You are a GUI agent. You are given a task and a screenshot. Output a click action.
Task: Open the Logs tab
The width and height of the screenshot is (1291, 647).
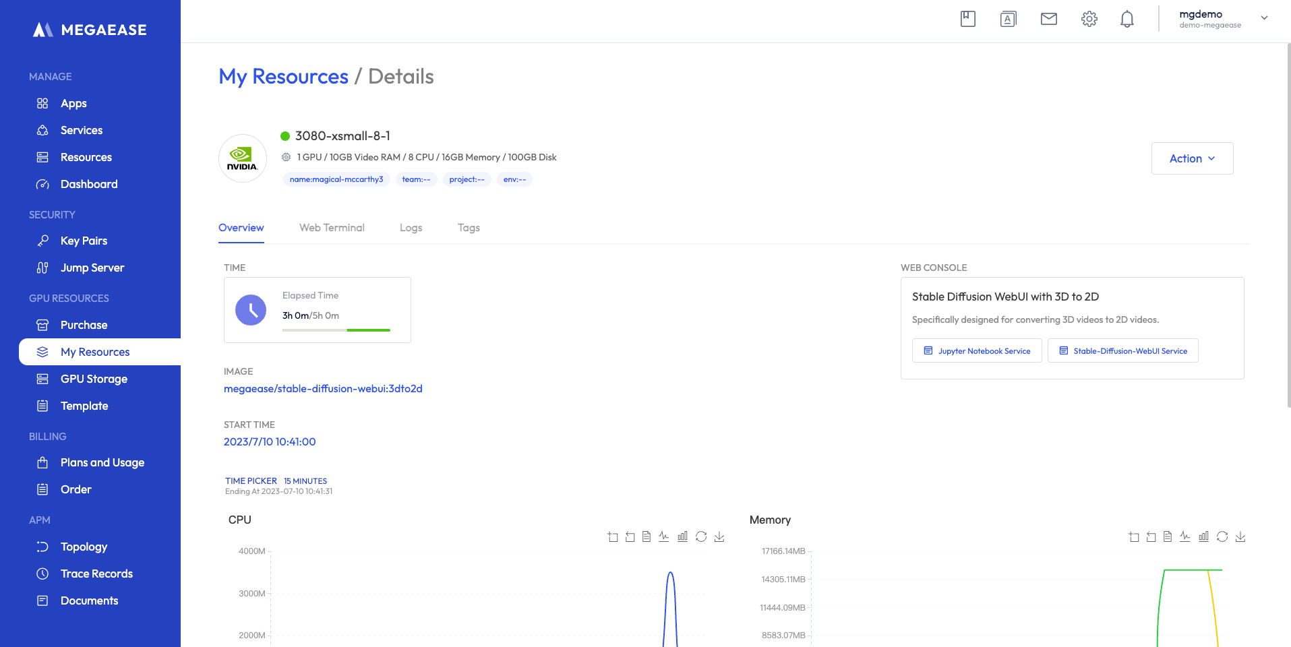tap(411, 228)
